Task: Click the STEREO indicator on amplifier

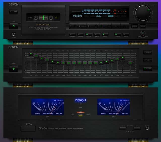Action: (80, 115)
